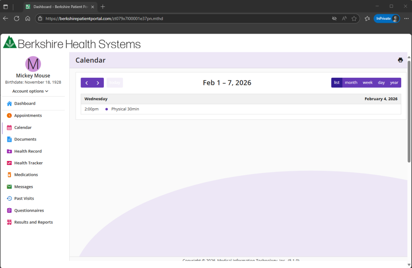Open Results and Reports in sidebar
The width and height of the screenshot is (412, 268).
pyautogui.click(x=33, y=222)
